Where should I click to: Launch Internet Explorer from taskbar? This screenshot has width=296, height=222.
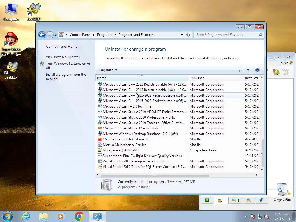(26, 216)
